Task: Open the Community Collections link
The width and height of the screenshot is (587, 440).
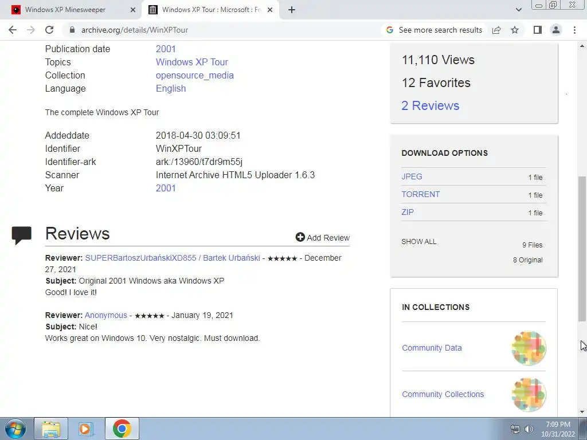Action: 443,394
